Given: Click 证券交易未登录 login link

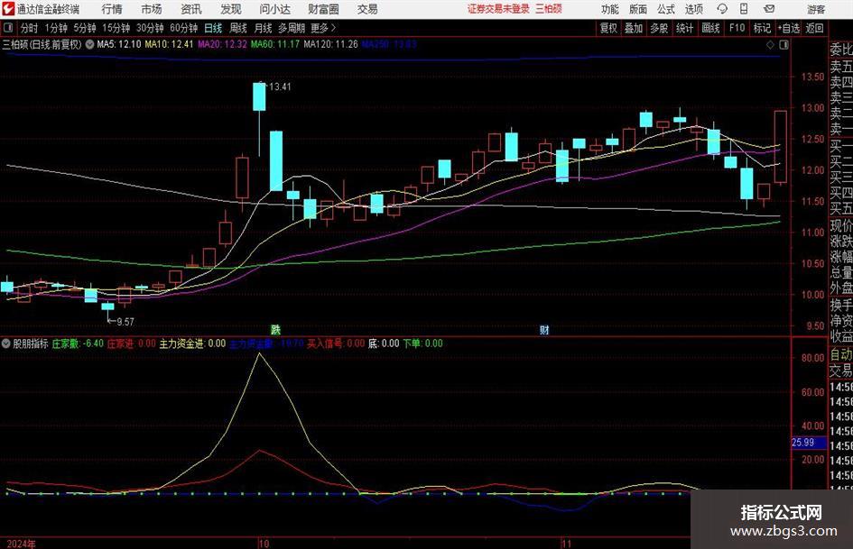Looking at the screenshot, I should [x=498, y=9].
